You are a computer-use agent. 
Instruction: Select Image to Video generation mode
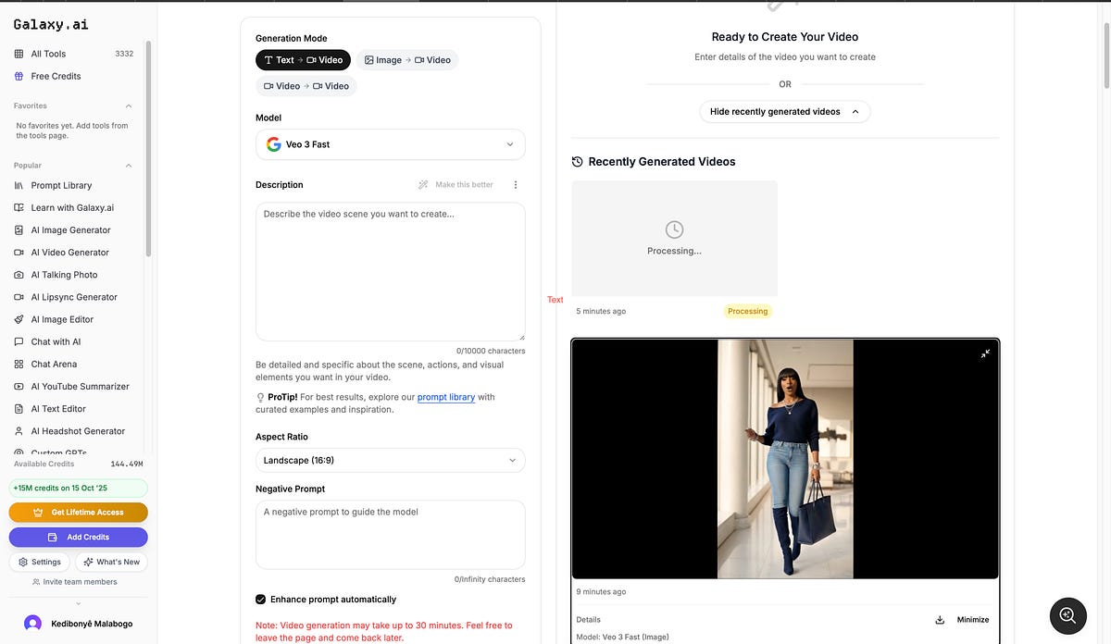[407, 60]
